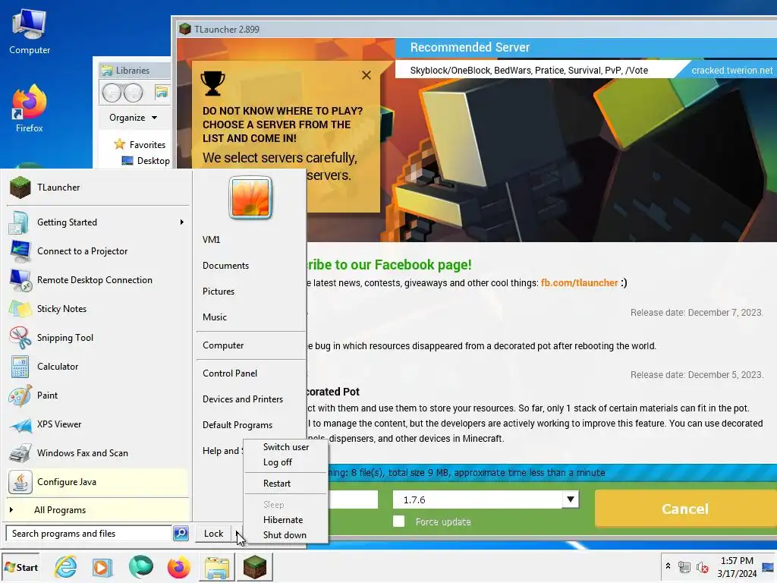Image resolution: width=777 pixels, height=583 pixels.
Task: Click the arrow beside Lock button
Action: point(237,534)
